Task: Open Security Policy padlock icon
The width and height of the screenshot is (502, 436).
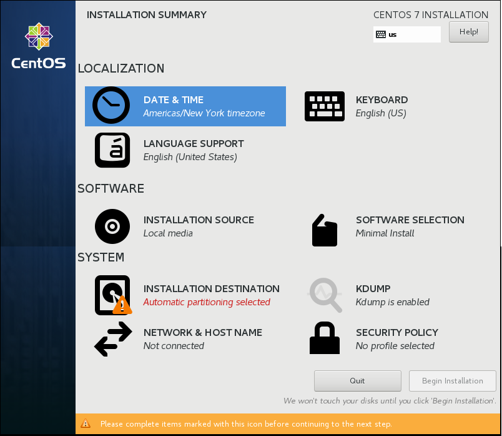Action: [325, 338]
